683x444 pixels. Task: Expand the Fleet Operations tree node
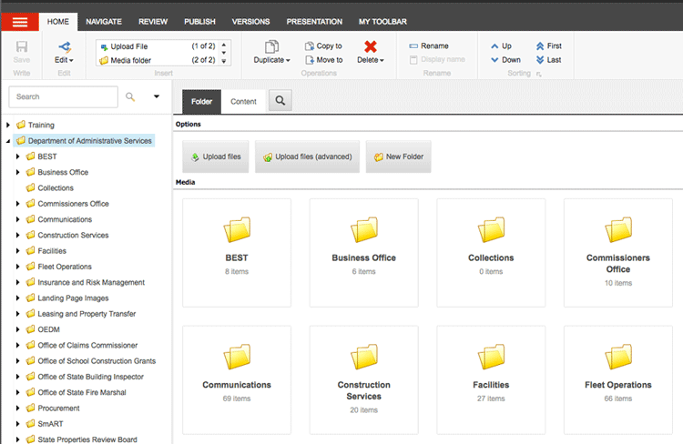[x=18, y=267]
